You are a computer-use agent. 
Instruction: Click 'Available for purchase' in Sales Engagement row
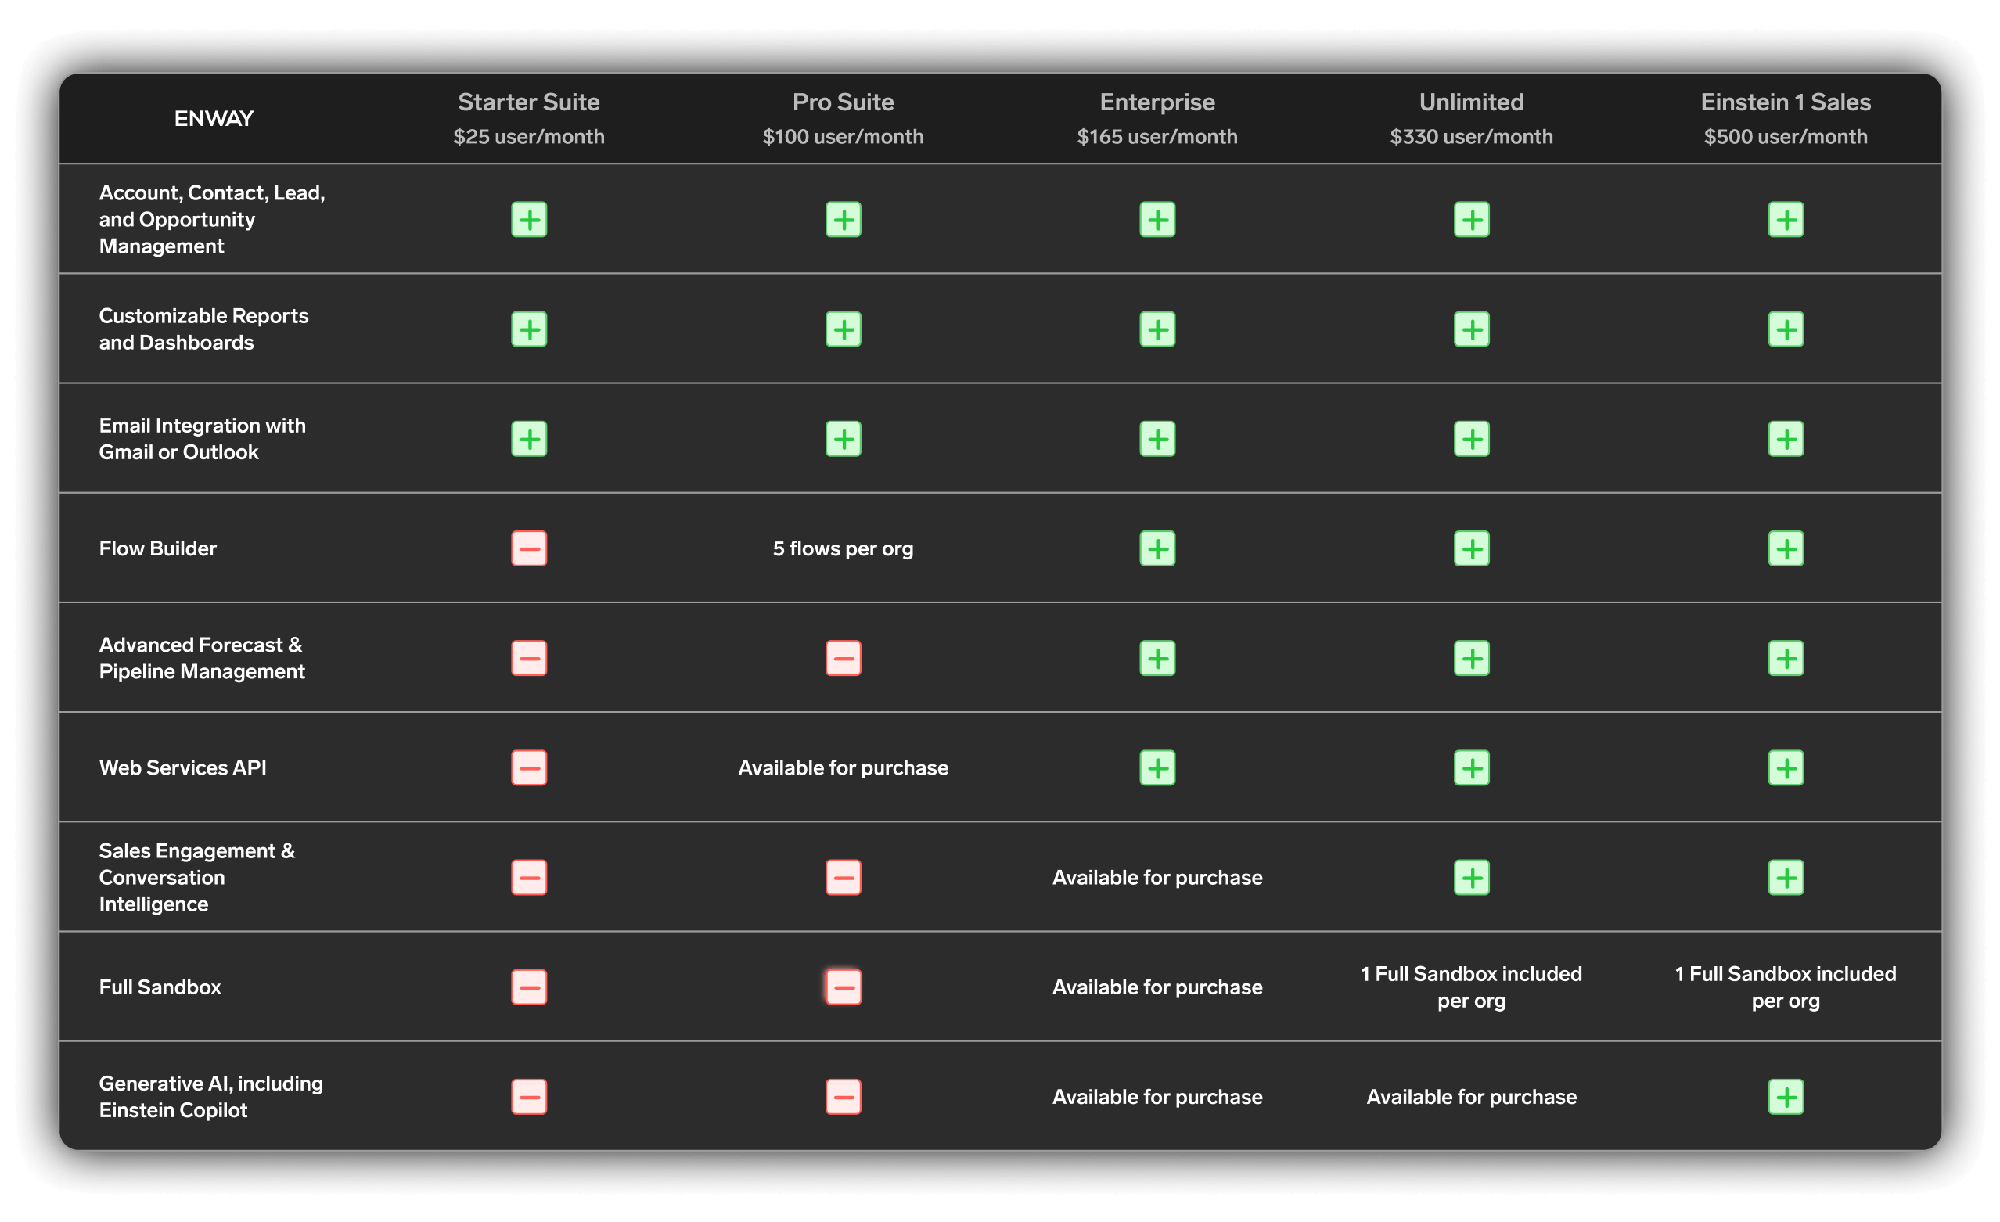coord(1157,878)
